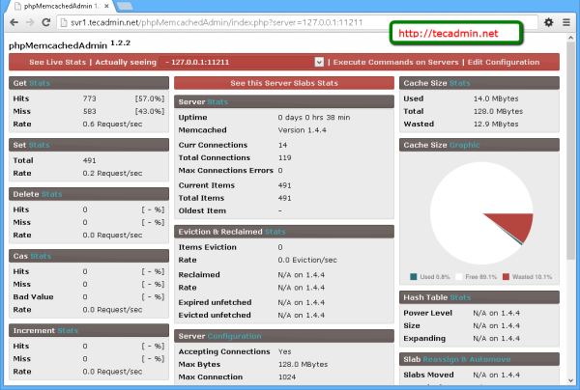Screen dimensions: 580x390
Task: Open Execute Commands on Servers
Action: click(396, 62)
